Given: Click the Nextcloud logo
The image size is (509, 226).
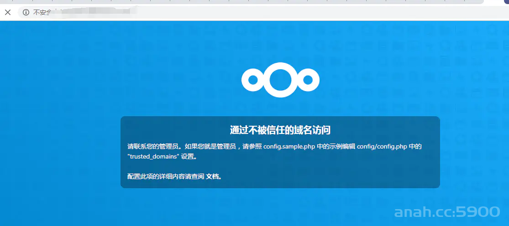Looking at the screenshot, I should [280, 80].
